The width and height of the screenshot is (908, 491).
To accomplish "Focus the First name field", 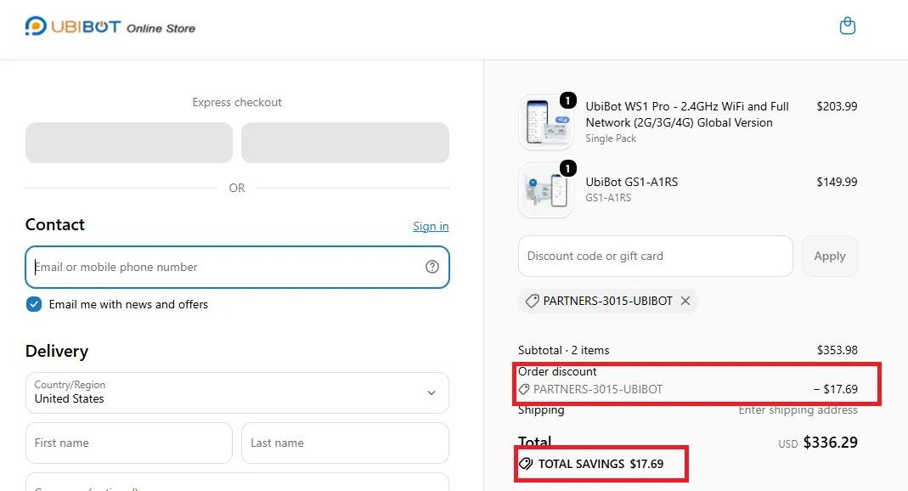I will pyautogui.click(x=129, y=443).
